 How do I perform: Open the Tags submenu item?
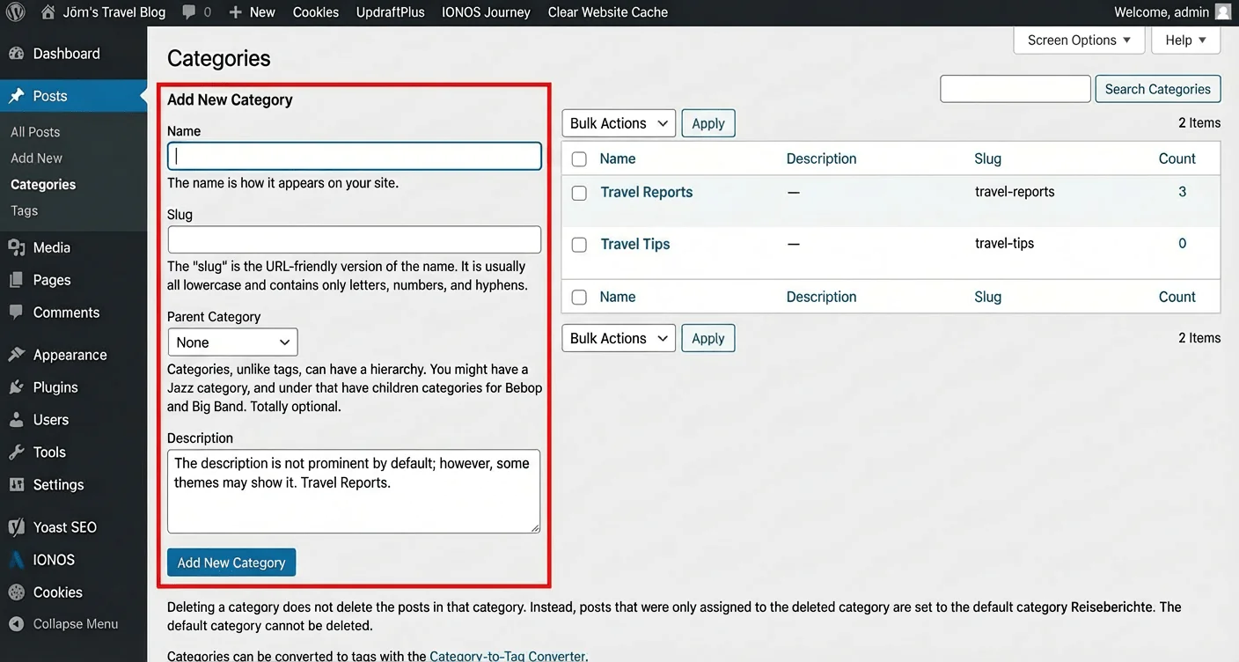(x=25, y=211)
